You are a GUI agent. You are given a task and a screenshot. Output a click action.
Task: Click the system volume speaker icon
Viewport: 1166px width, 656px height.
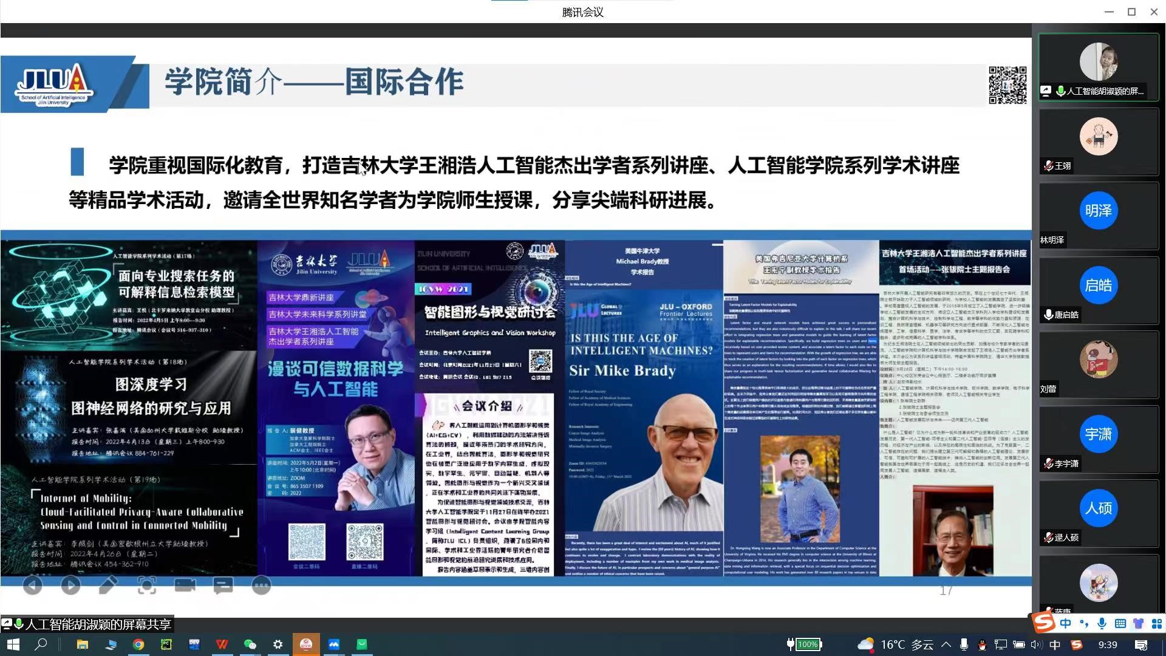1037,644
